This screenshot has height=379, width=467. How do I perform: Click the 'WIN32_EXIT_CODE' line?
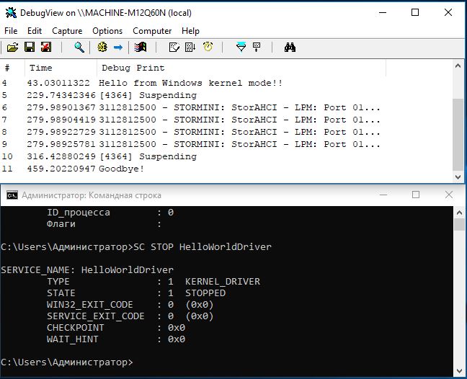coord(130,305)
